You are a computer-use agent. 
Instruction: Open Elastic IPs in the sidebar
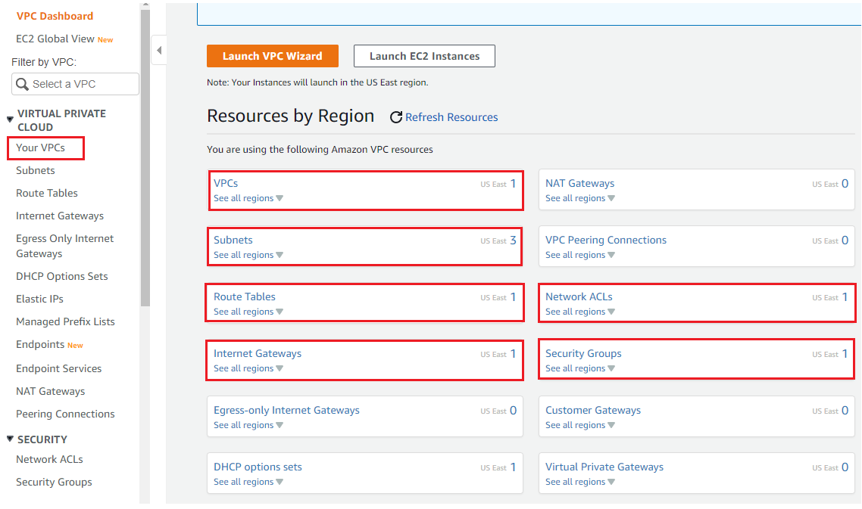click(x=39, y=299)
